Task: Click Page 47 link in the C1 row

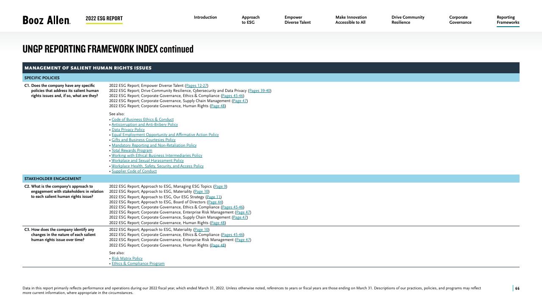Action: click(x=240, y=101)
